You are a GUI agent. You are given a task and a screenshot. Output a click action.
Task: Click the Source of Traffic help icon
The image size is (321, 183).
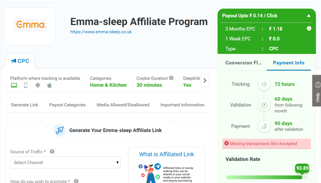point(52,152)
